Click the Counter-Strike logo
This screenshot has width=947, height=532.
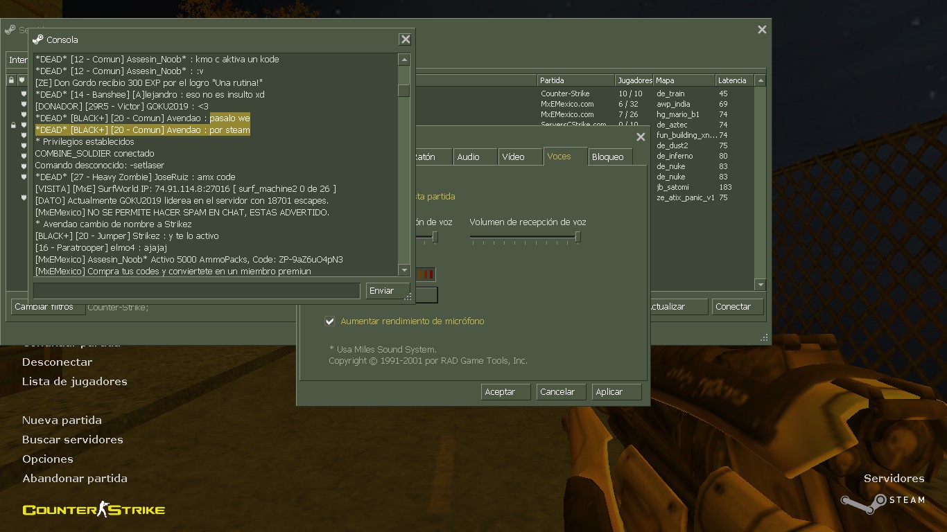[x=94, y=510]
